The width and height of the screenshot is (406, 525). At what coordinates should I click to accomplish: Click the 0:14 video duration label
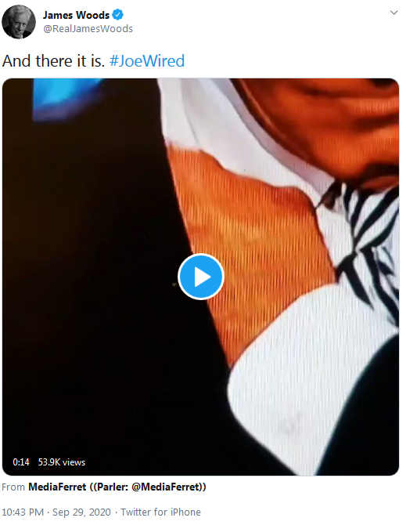point(20,462)
